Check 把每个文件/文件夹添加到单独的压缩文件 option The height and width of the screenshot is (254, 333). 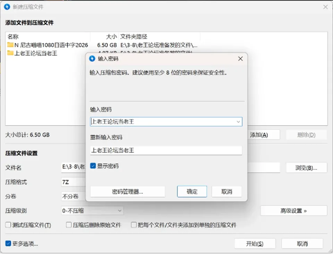(x=134, y=225)
